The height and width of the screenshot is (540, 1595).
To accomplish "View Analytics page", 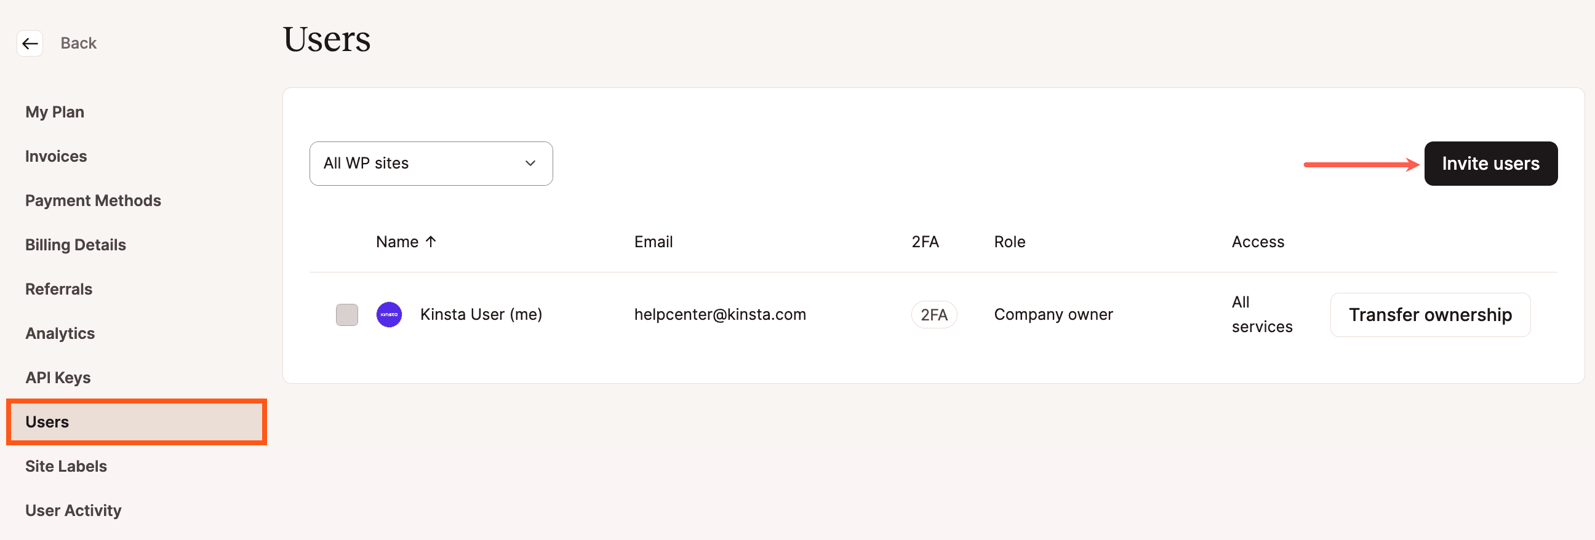I will point(60,333).
